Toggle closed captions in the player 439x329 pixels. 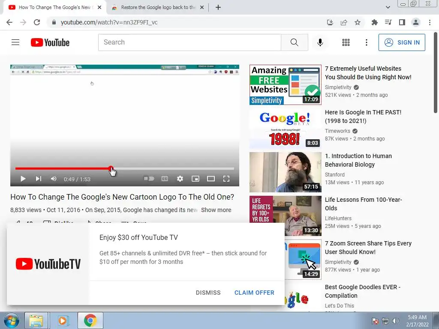(x=165, y=179)
